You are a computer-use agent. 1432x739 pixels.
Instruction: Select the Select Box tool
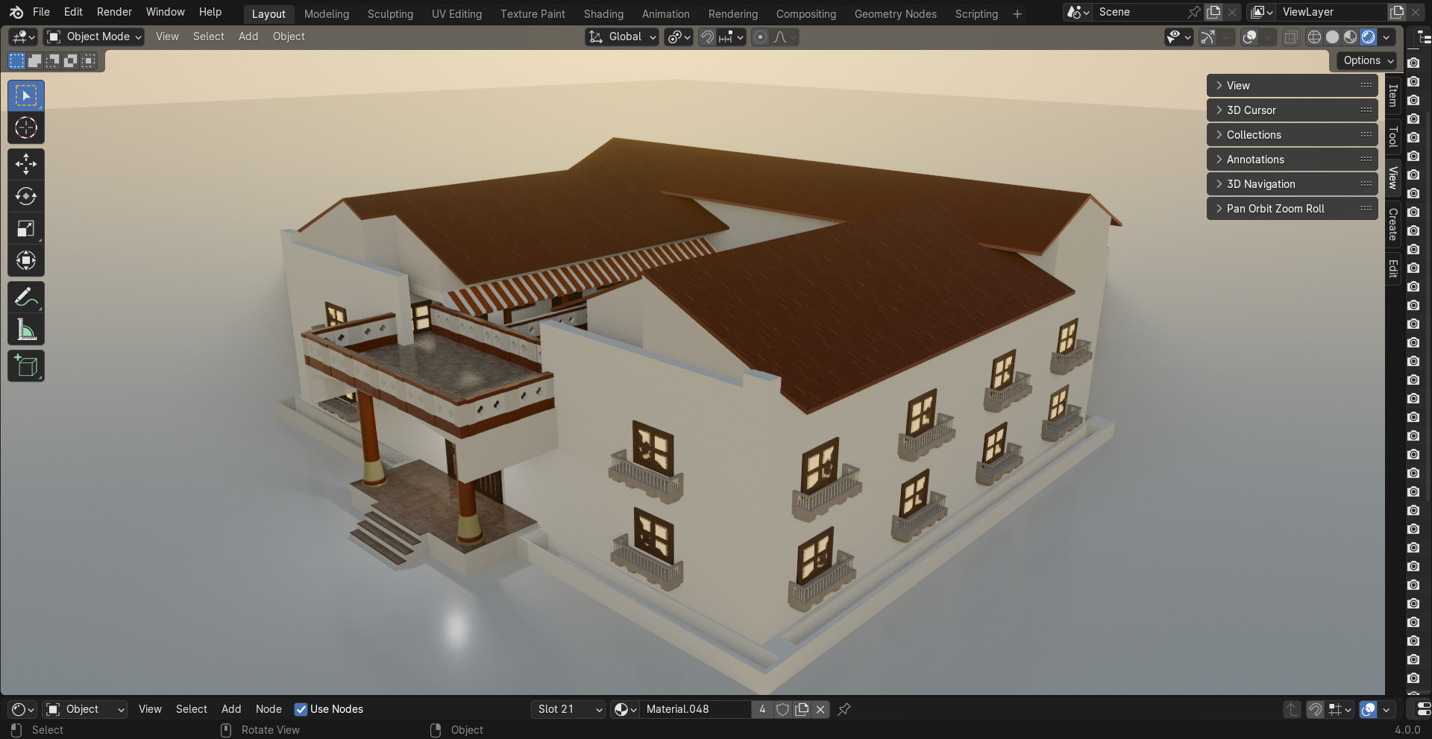tap(26, 95)
